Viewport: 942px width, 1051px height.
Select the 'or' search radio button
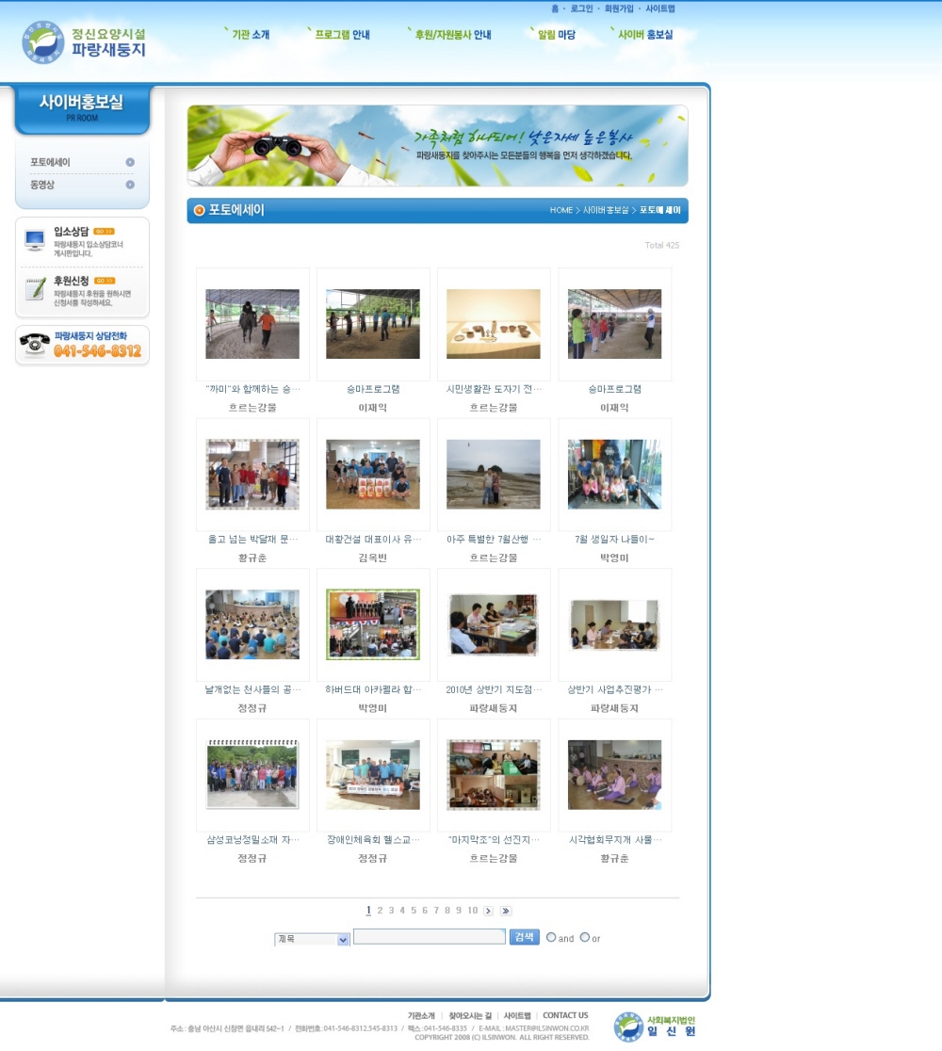585,937
